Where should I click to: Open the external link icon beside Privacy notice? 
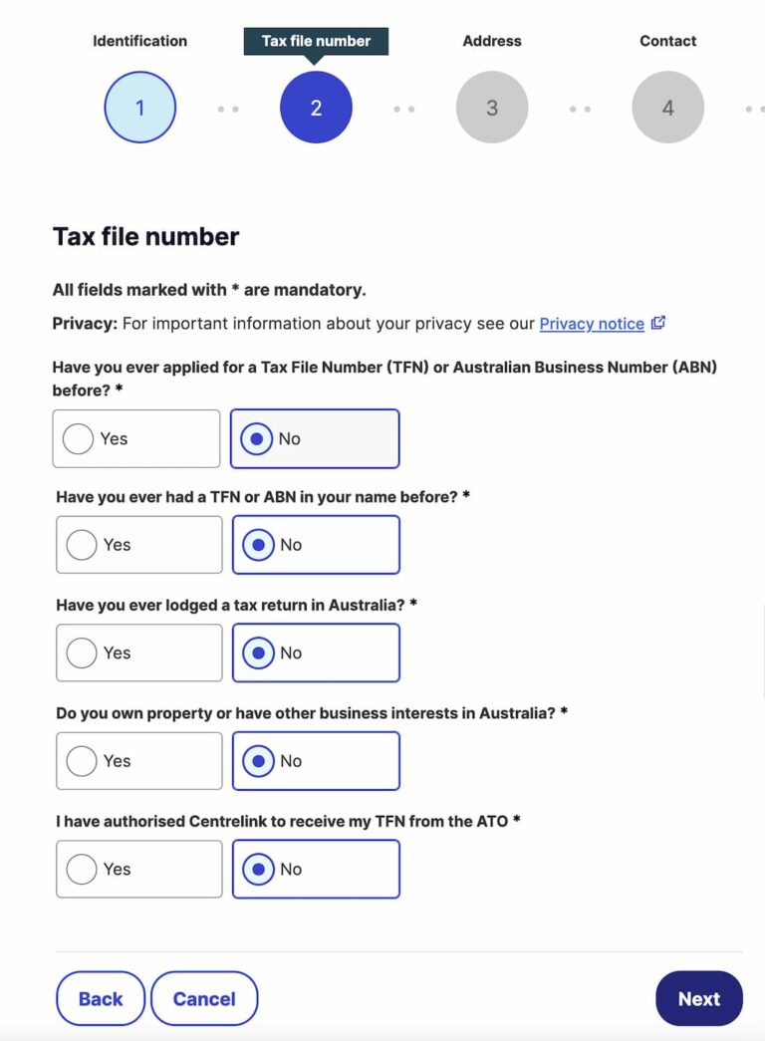coord(658,324)
